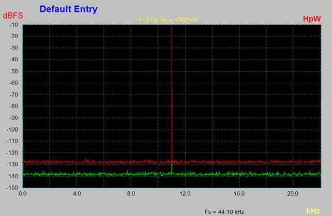This screenshot has height=216, width=332.
Task: Click the "8.0" x-axis label
Action: 131,194
